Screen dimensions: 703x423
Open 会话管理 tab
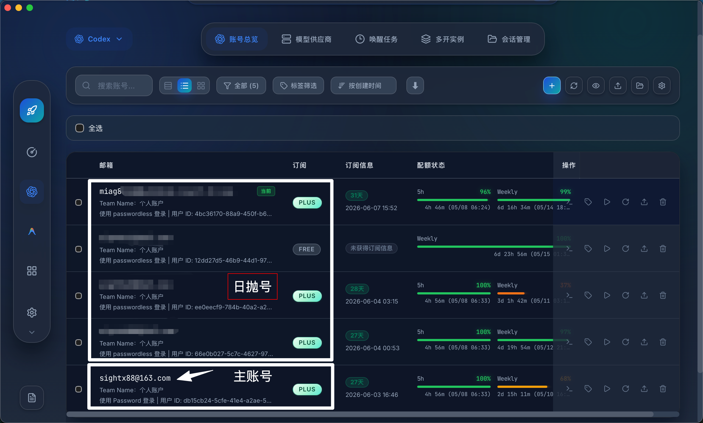point(509,39)
